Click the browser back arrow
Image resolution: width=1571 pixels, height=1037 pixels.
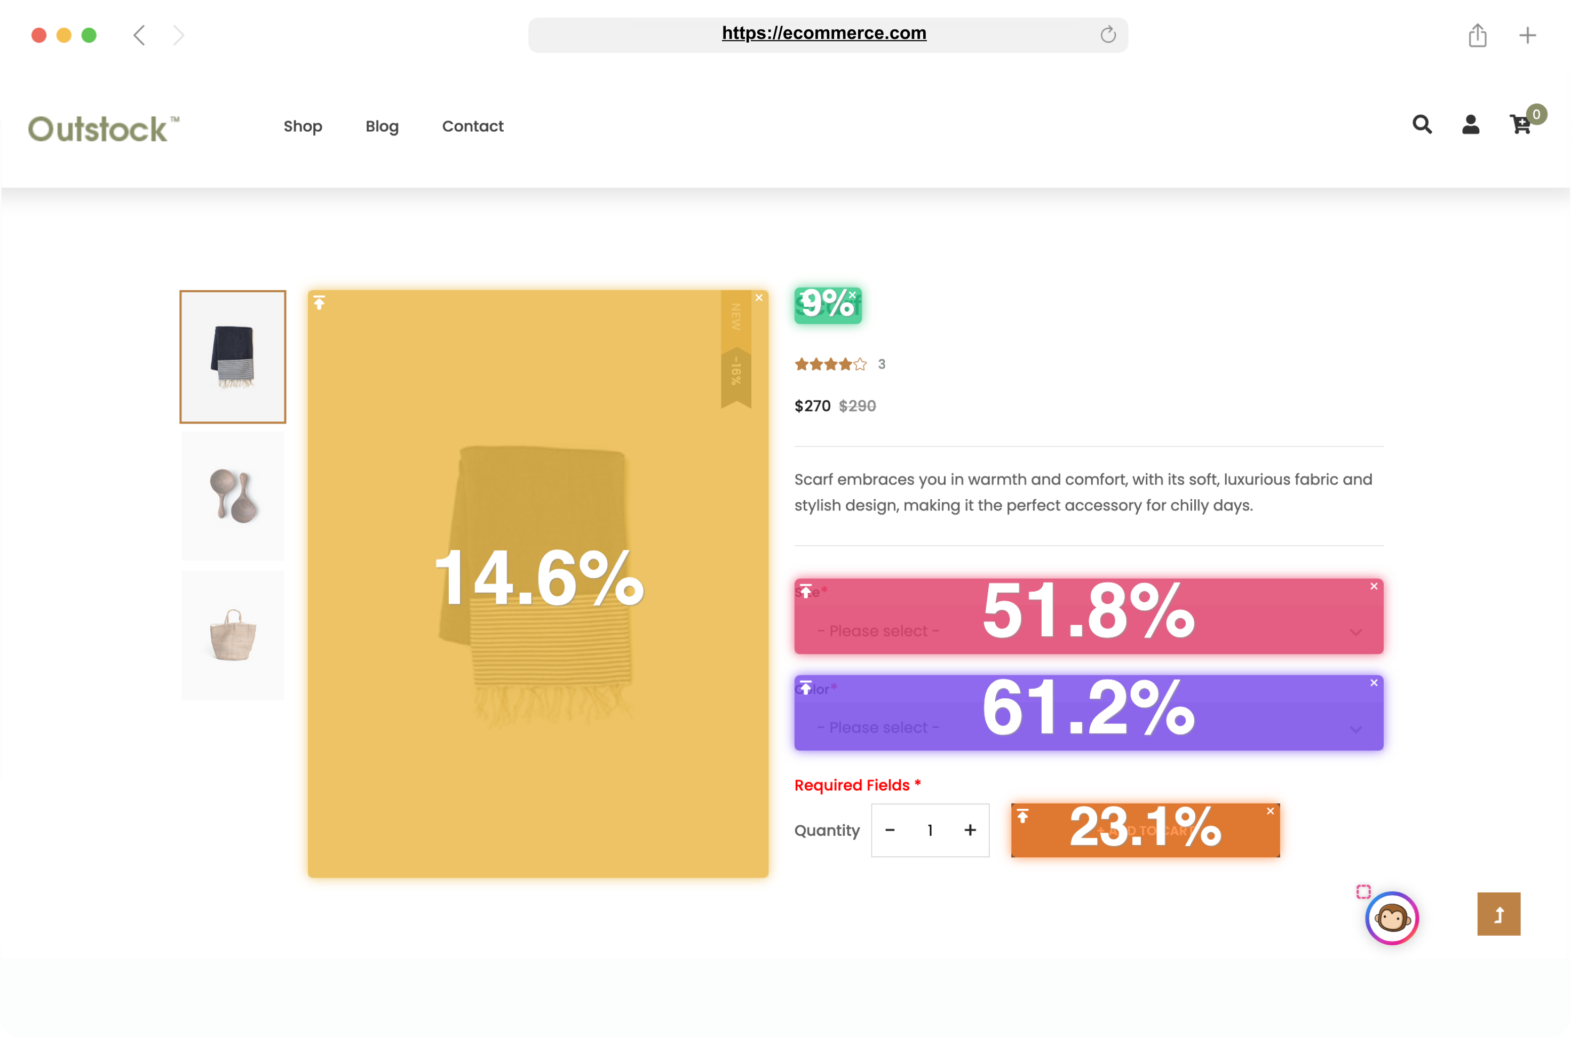(139, 35)
